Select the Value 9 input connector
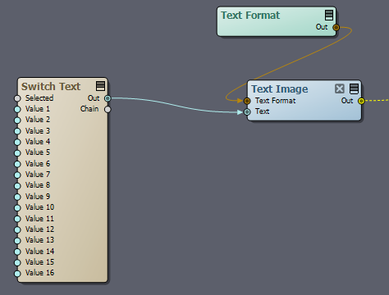 pos(17,197)
